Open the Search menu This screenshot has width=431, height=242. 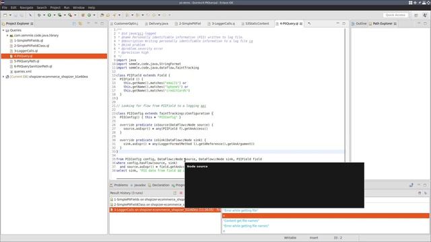click(42, 7)
